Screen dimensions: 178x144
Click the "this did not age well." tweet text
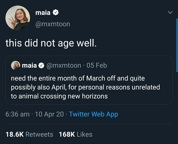[x=51, y=44]
